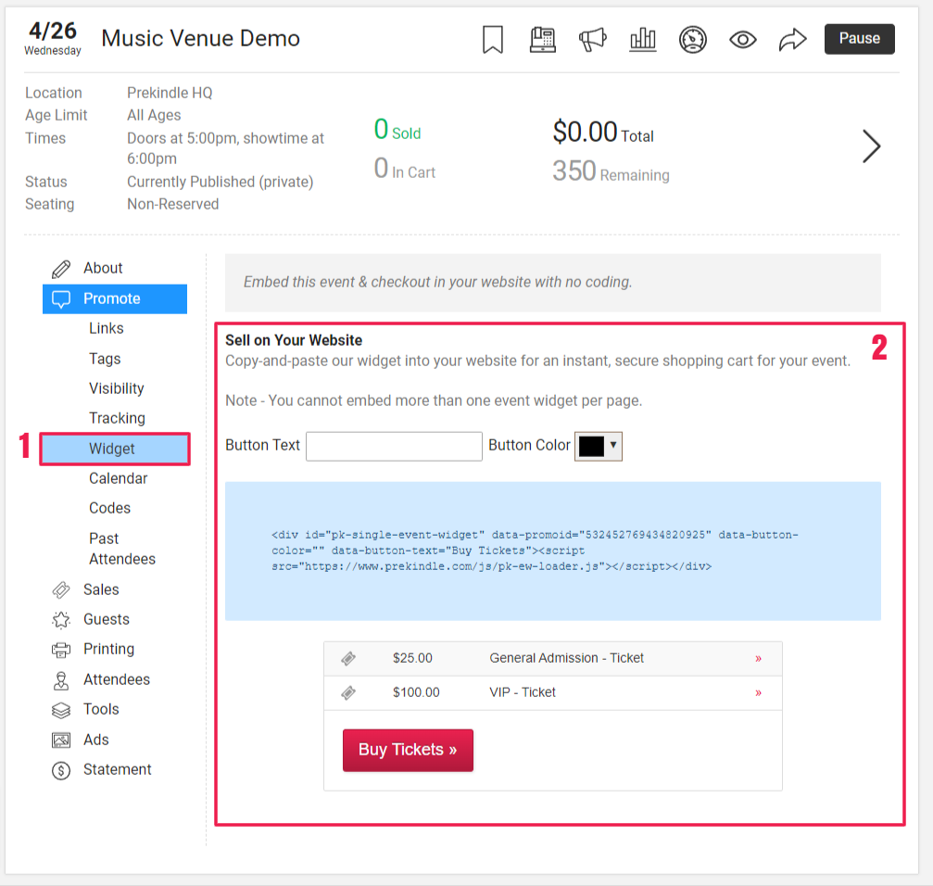The image size is (933, 886).
Task: Open the bar chart reports icon
Action: point(643,40)
